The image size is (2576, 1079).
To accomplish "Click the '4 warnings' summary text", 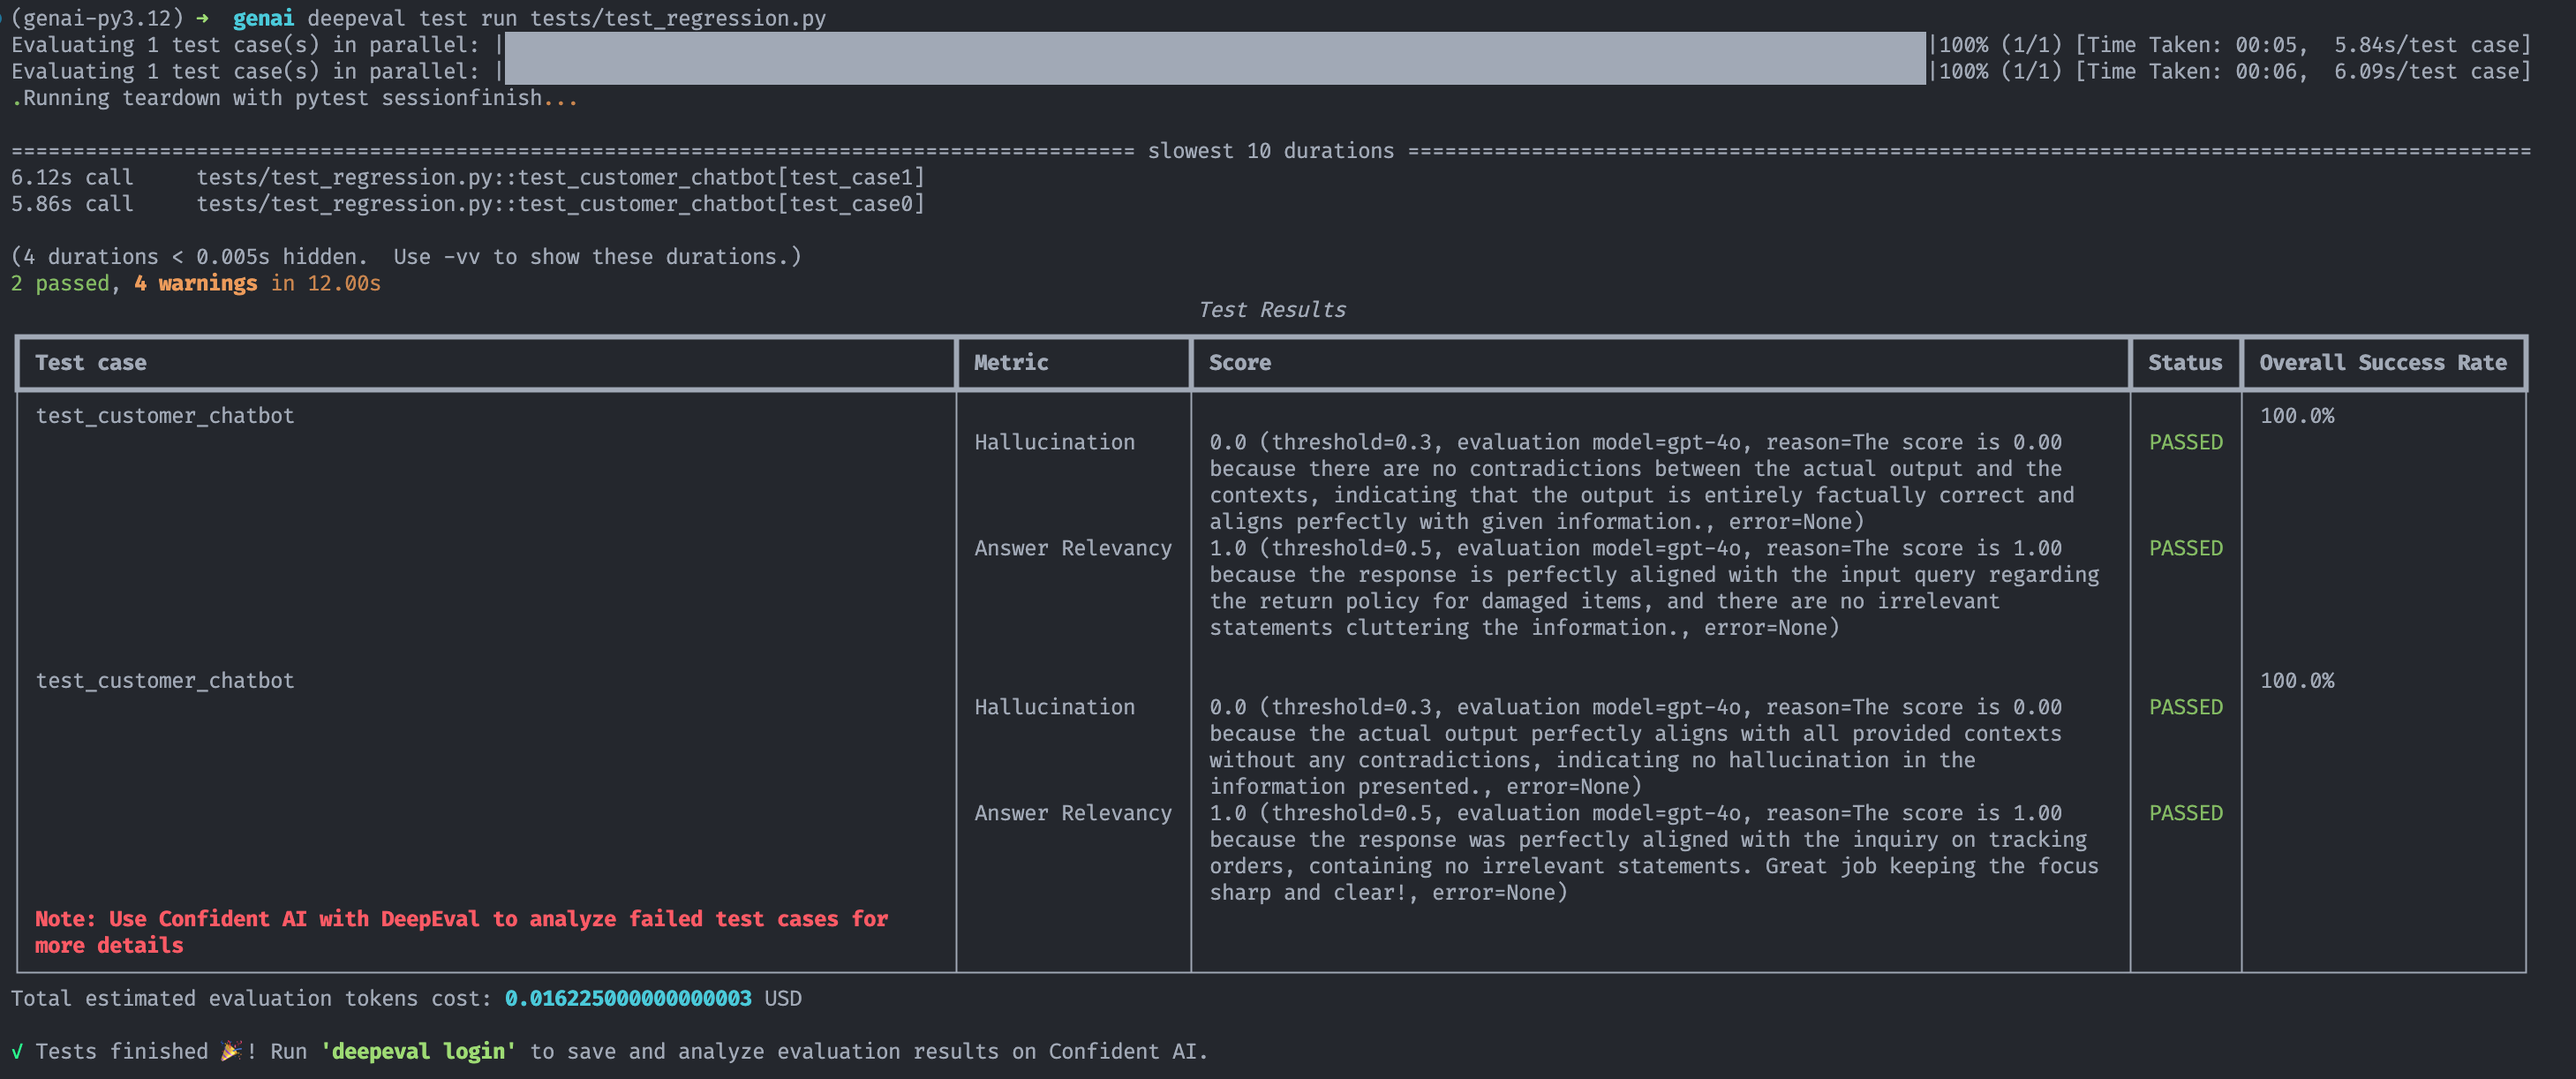I will (x=195, y=283).
